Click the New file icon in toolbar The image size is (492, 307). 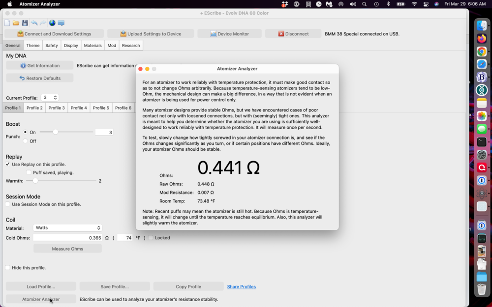tap(7, 23)
